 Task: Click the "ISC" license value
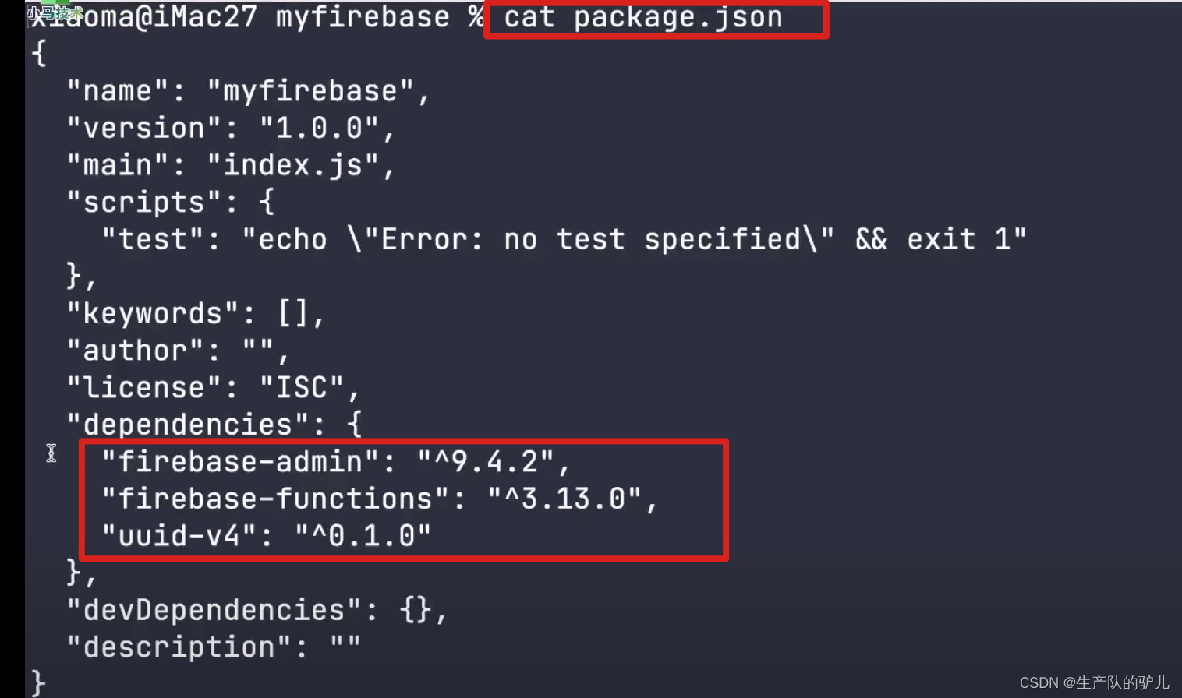[301, 388]
